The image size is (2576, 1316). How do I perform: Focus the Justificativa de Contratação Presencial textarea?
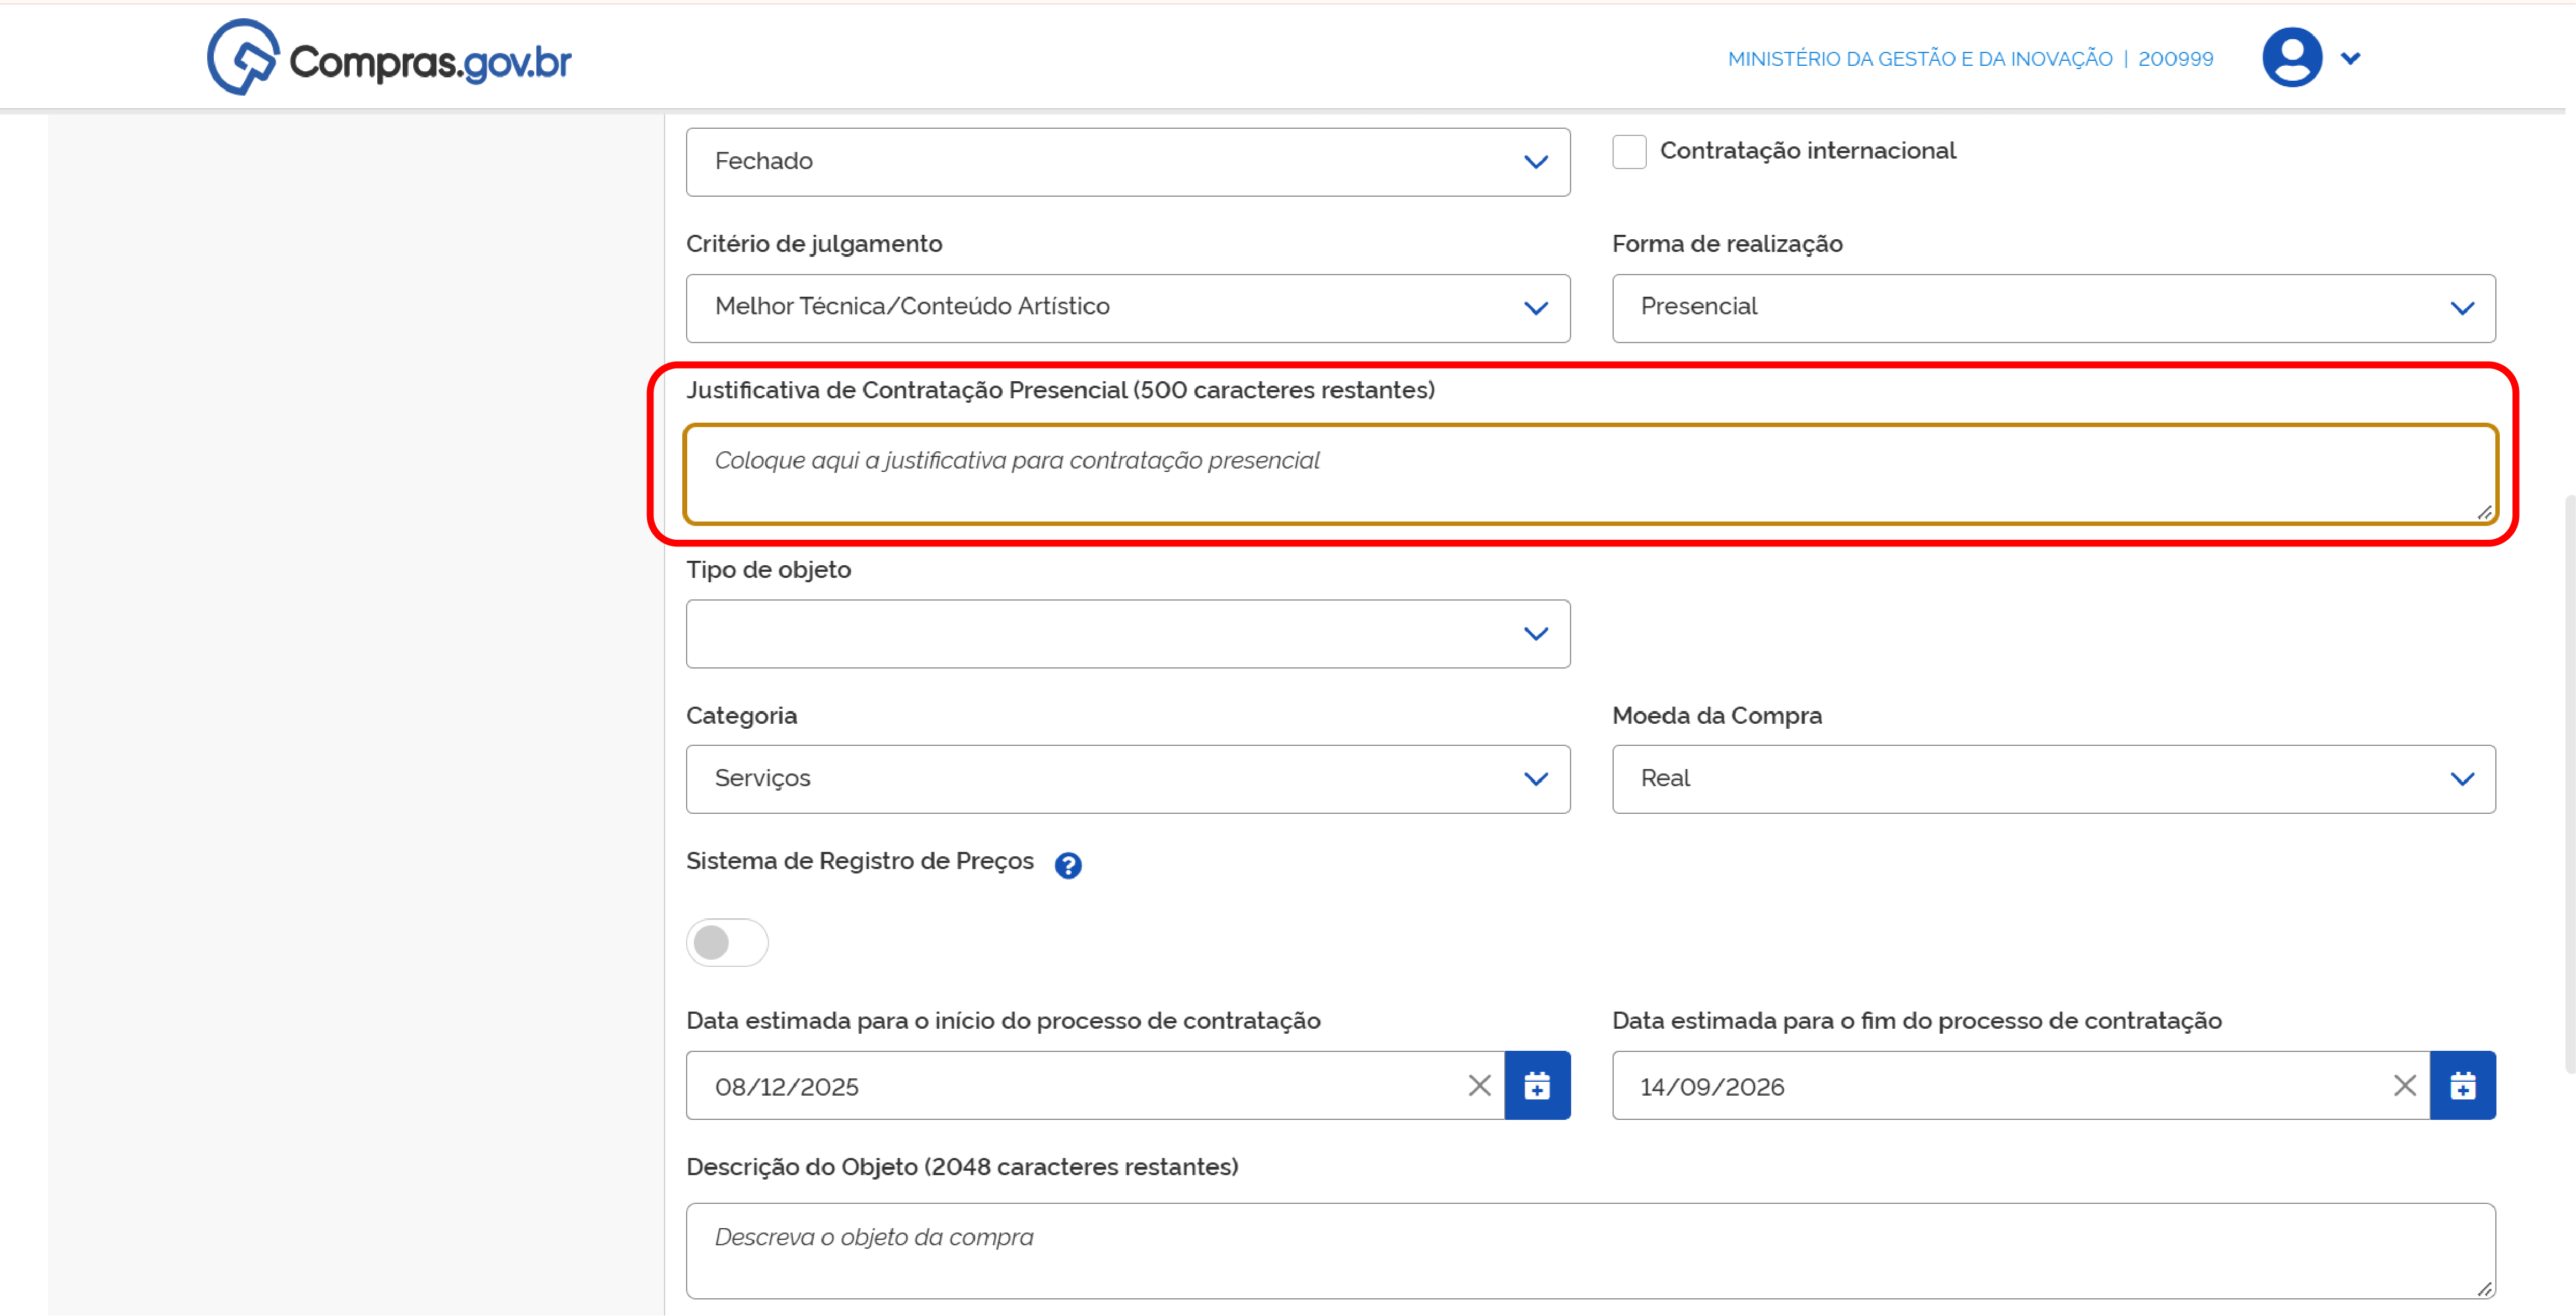[x=1590, y=474]
